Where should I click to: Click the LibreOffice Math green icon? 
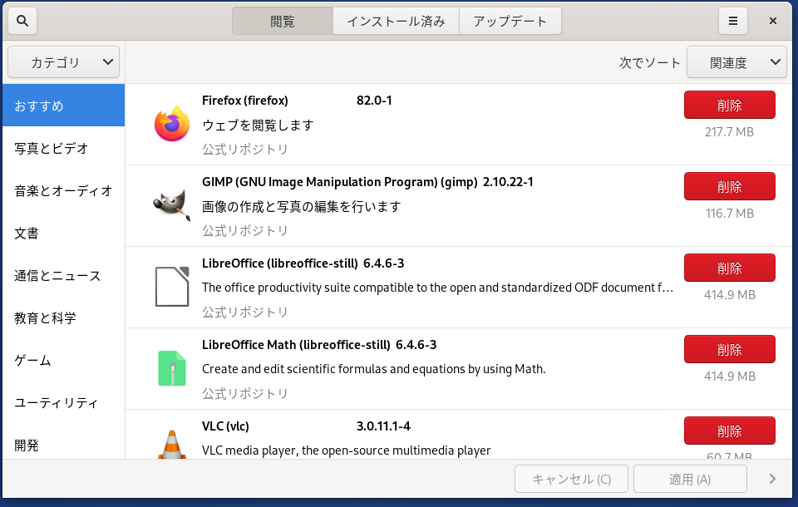point(172,368)
